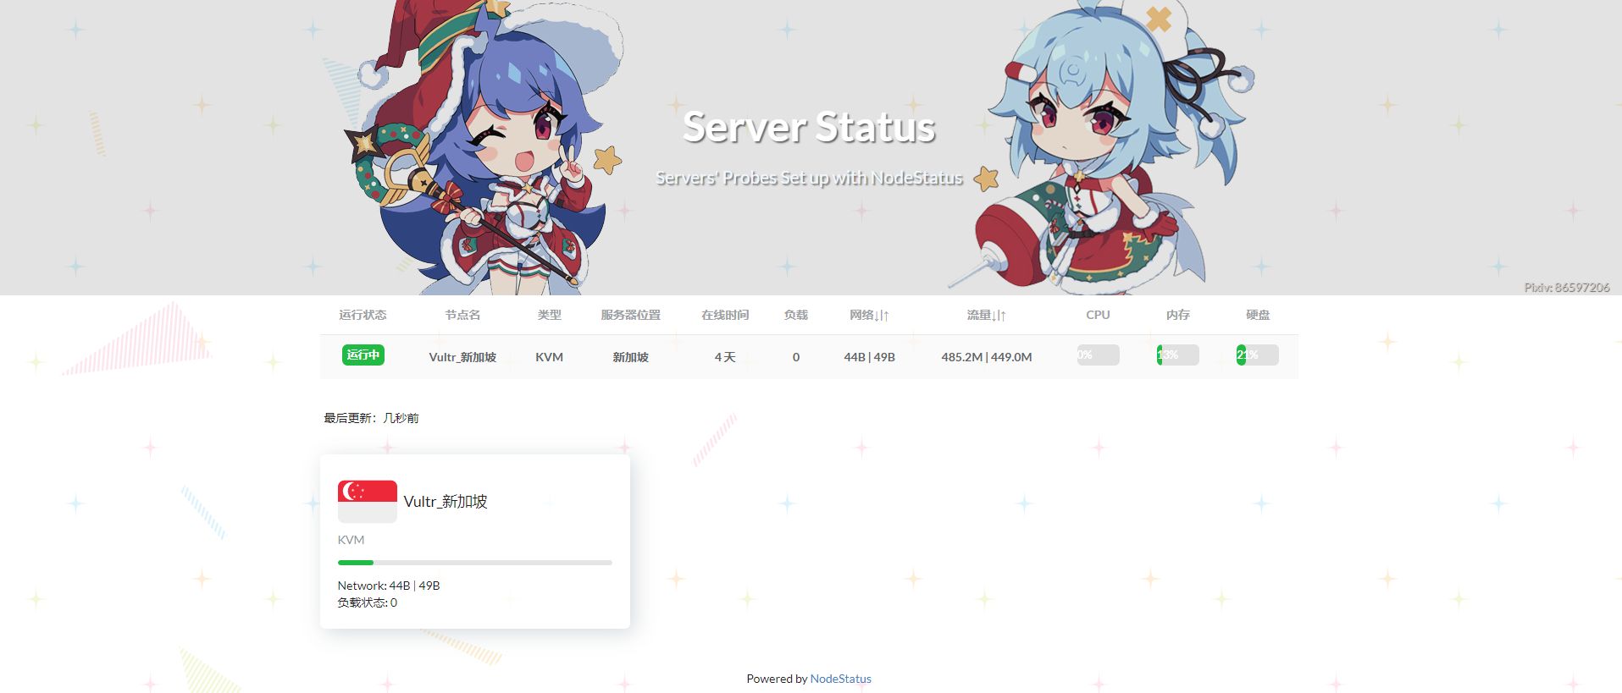Viewport: 1622px width, 693px height.
Task: Click the 在线时间 column header
Action: [725, 315]
